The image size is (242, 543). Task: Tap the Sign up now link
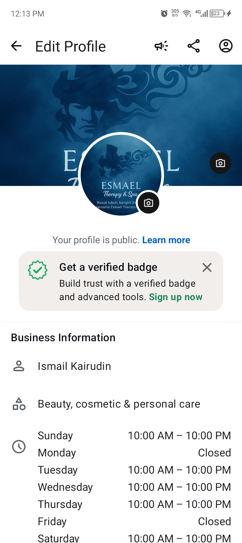coord(175,297)
